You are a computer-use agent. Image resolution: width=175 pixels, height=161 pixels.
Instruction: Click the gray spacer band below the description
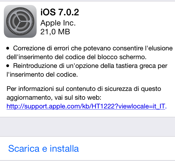[87, 127]
